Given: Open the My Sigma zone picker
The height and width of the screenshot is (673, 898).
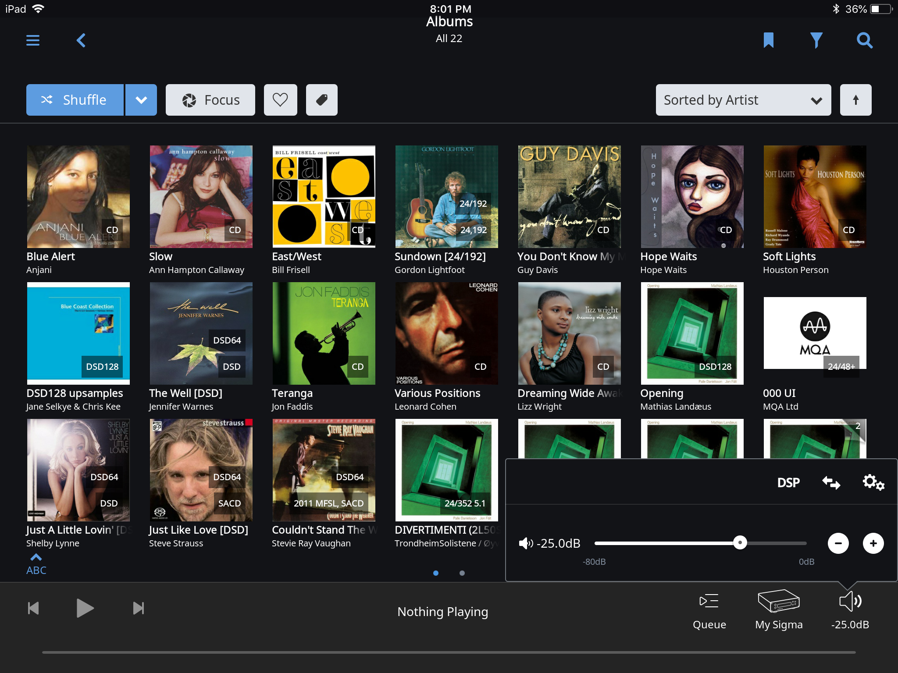Looking at the screenshot, I should pyautogui.click(x=779, y=610).
